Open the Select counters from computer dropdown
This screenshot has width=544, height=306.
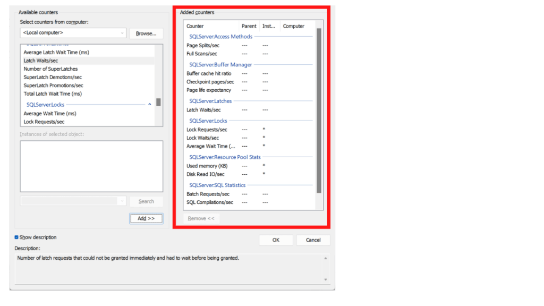73,33
